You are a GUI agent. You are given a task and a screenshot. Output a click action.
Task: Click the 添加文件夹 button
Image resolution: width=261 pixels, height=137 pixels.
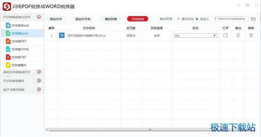tap(83, 19)
